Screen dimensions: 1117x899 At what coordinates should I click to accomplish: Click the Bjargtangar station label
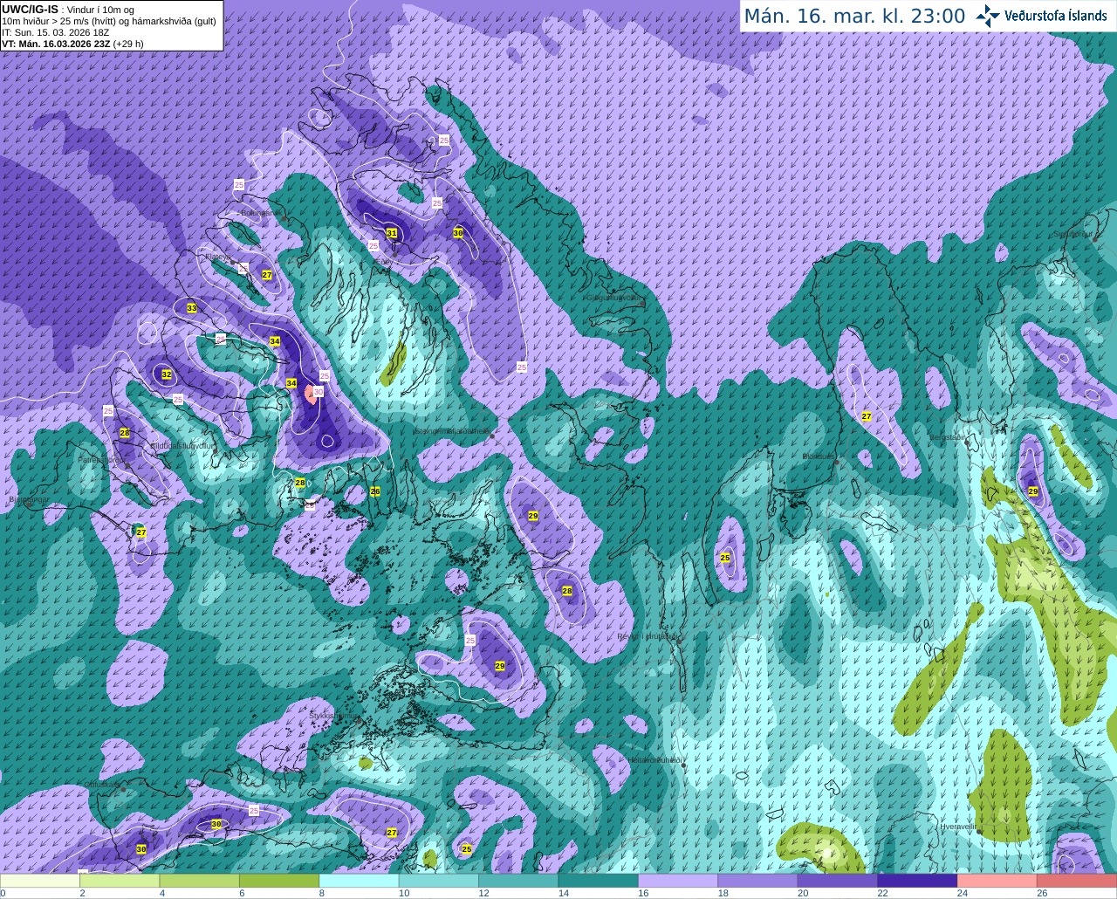click(x=30, y=500)
